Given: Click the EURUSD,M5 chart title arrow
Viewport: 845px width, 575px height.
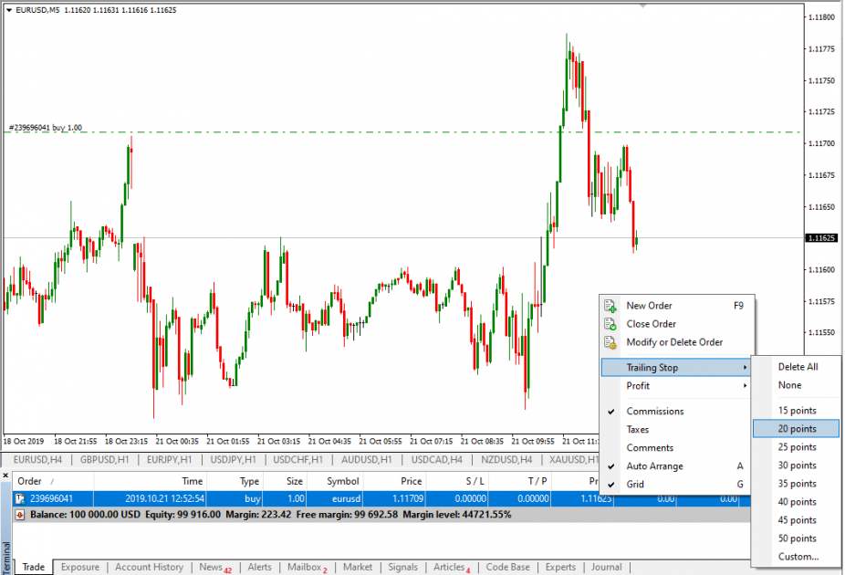Looking at the screenshot, I should pos(9,10).
